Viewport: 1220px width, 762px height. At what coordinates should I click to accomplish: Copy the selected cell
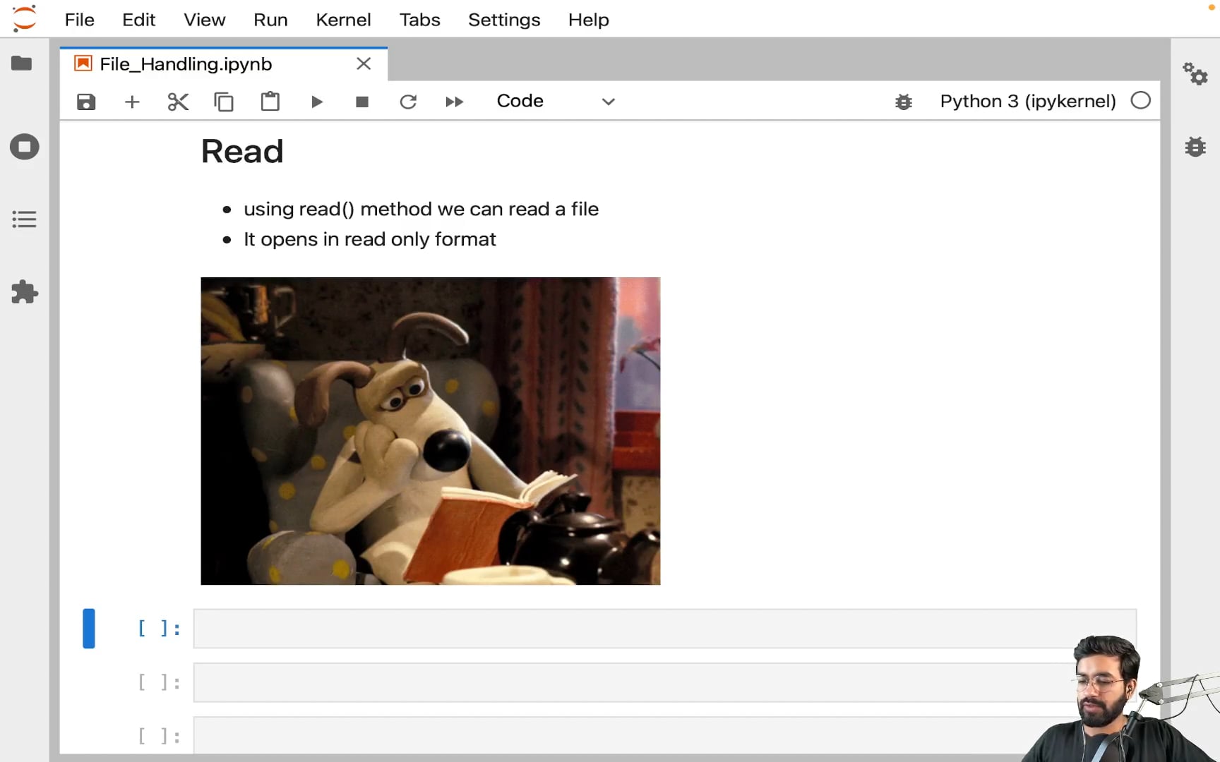click(x=224, y=102)
